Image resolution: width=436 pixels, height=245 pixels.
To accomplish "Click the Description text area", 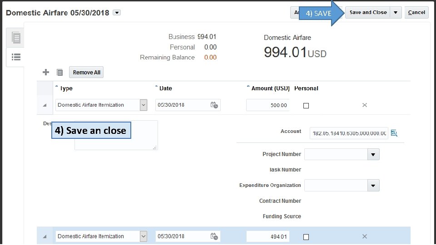I will (x=116, y=135).
